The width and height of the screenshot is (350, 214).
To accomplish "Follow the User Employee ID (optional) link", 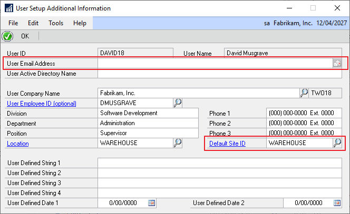I will [x=42, y=104].
